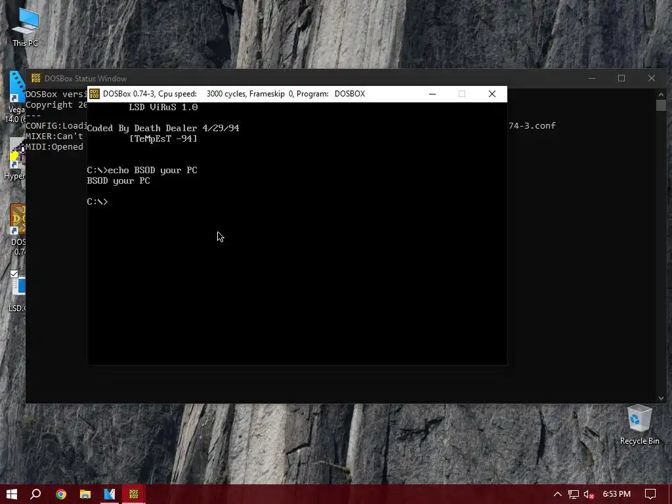
Task: Click '74-3.conf' text in Status Window
Action: click(x=532, y=125)
